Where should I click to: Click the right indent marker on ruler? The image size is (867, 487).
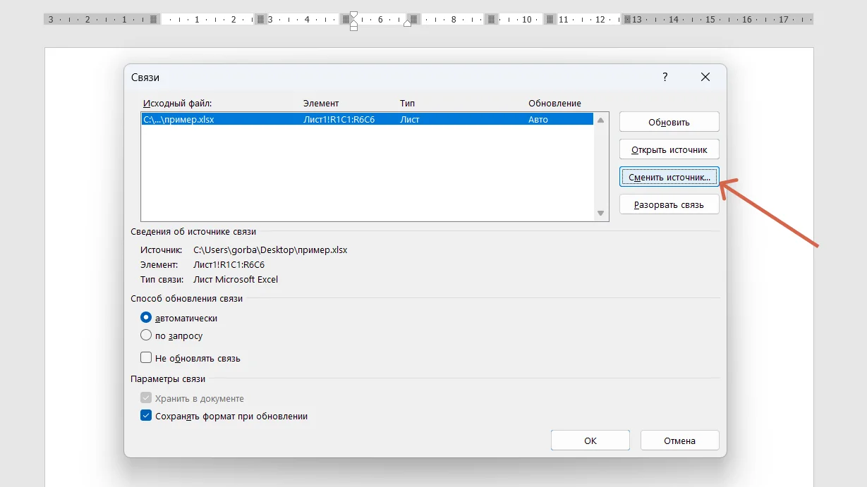[x=407, y=23]
